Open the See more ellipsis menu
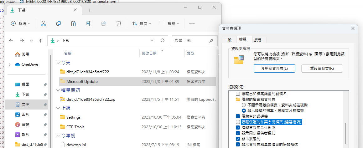The height and width of the screenshot is (148, 363). pyautogui.click(x=192, y=23)
